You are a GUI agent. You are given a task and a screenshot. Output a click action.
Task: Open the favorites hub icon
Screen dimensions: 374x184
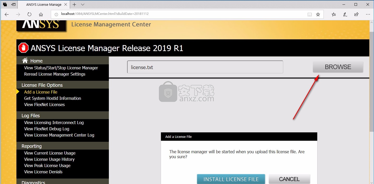(x=334, y=14)
